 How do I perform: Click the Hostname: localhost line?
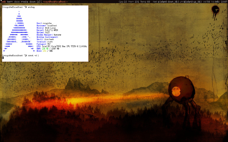[x=47, y=26]
